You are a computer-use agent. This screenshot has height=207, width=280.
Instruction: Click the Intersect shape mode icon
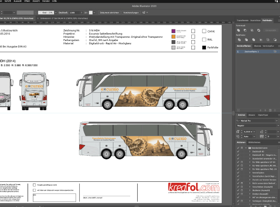[x=252, y=30]
